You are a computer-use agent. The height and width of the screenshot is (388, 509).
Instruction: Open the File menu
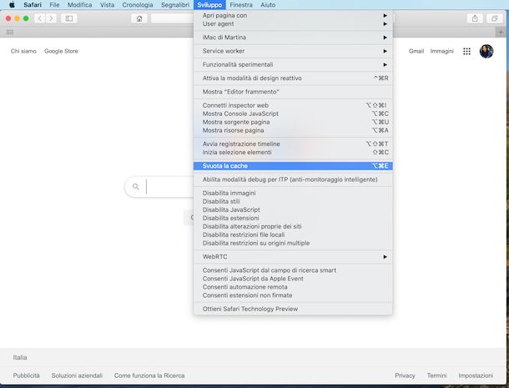(x=54, y=5)
